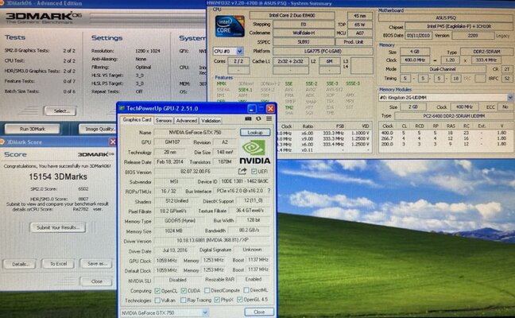Click Intel P45 chipset field
The image size is (515, 318).
(459, 26)
